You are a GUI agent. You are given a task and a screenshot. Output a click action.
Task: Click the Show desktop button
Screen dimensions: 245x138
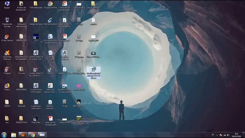tap(244, 135)
